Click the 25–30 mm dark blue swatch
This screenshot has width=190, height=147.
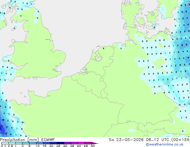click(x=60, y=143)
